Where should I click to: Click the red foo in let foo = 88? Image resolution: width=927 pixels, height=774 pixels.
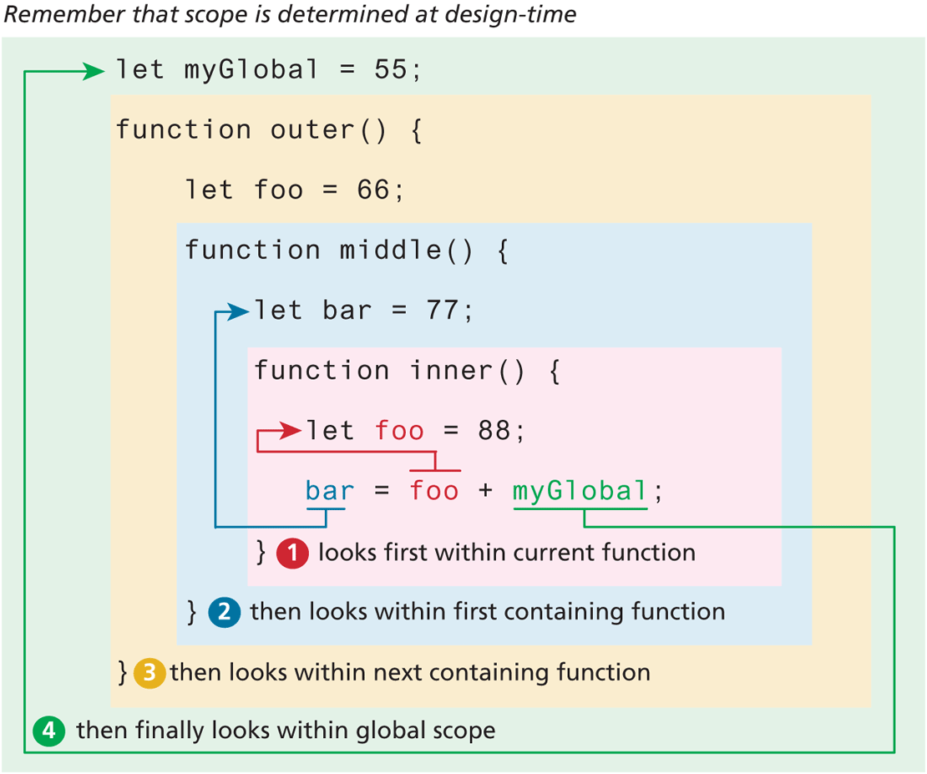click(399, 432)
